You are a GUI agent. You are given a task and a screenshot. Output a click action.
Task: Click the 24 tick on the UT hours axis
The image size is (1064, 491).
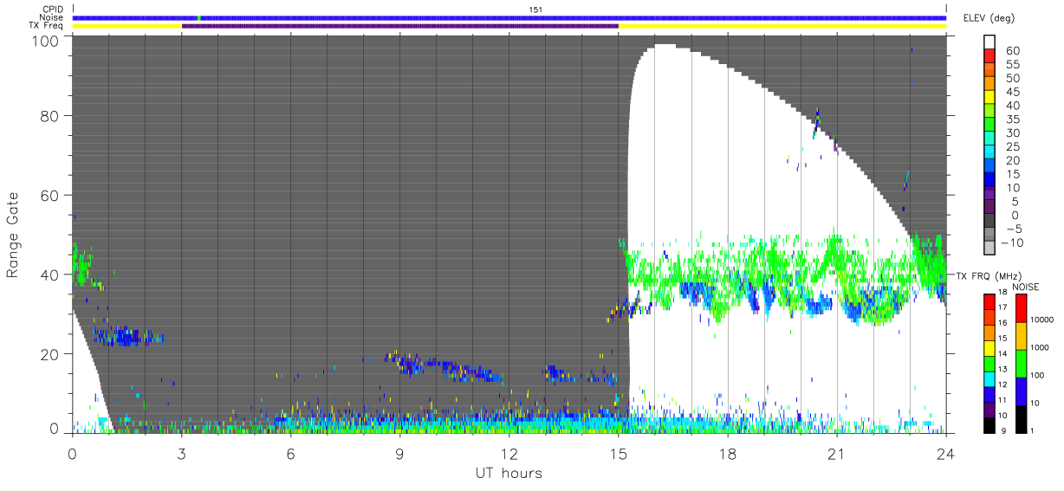pos(946,454)
